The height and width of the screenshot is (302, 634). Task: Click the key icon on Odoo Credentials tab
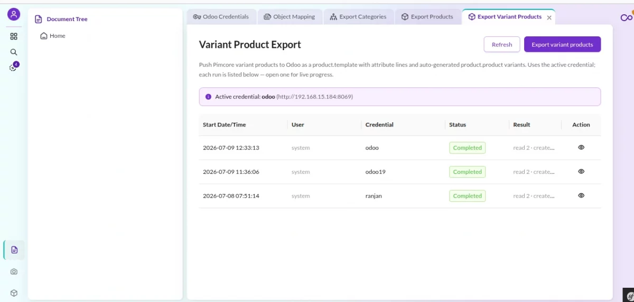[x=197, y=17]
